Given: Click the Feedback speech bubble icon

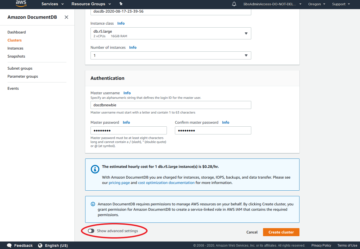Looking at the screenshot, I should pos(9,245).
